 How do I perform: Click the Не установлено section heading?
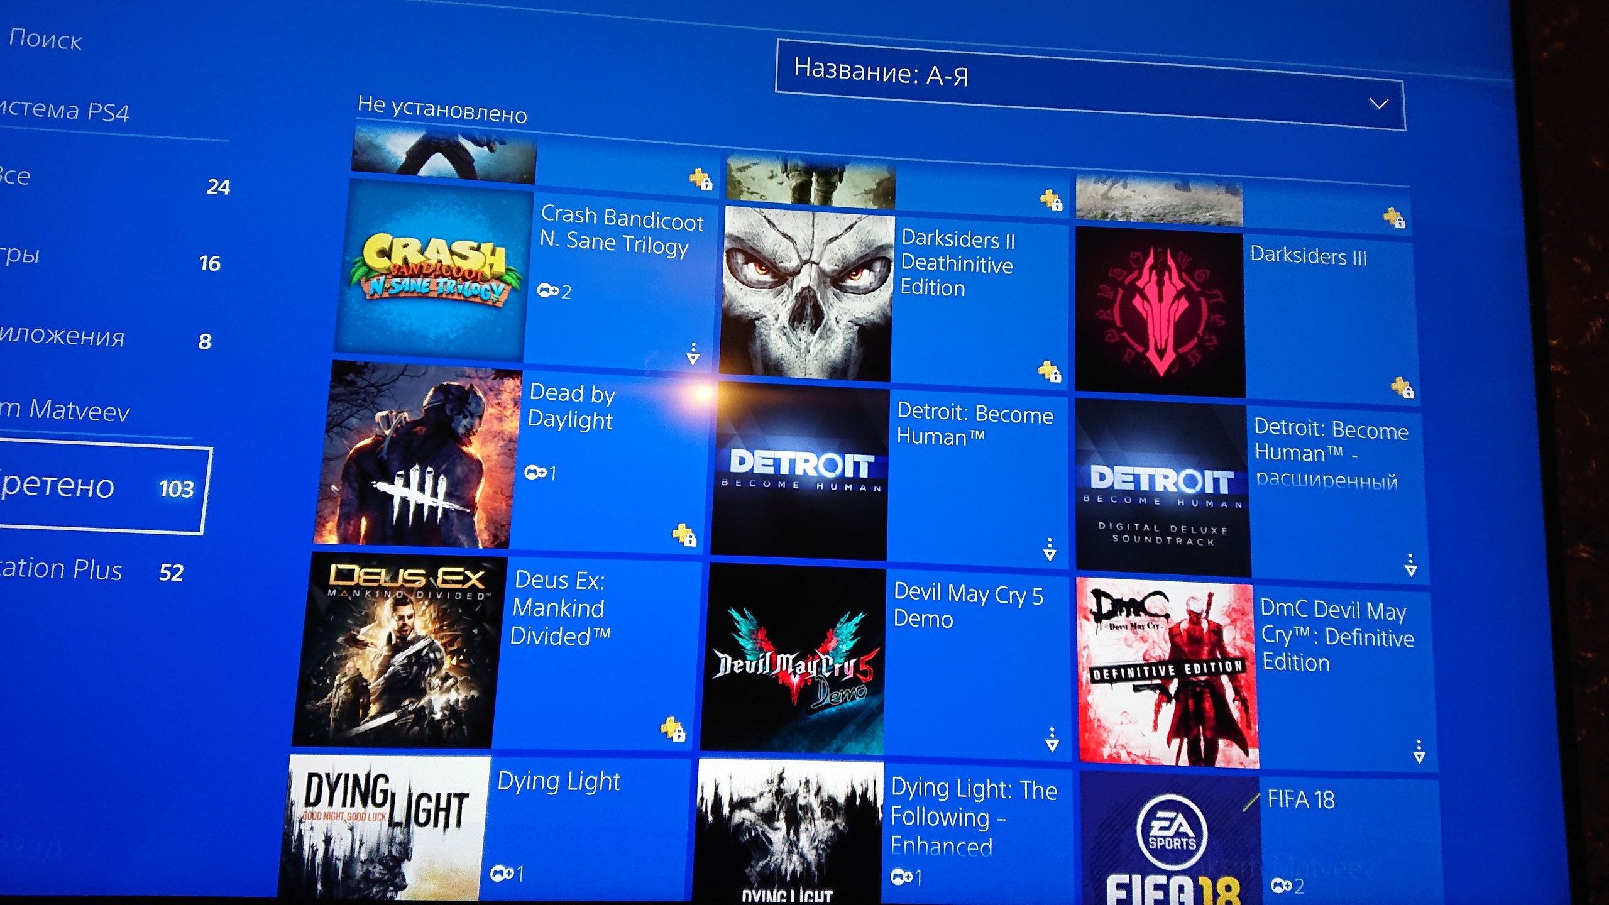point(442,109)
